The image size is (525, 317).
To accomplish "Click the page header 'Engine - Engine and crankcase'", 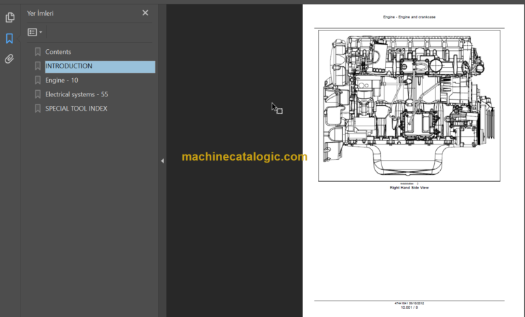I will coord(409,17).
